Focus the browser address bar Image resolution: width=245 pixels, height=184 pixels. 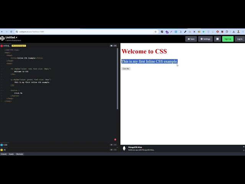point(86,32)
